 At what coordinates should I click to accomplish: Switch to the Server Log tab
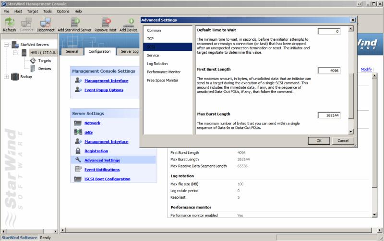pyautogui.click(x=129, y=51)
